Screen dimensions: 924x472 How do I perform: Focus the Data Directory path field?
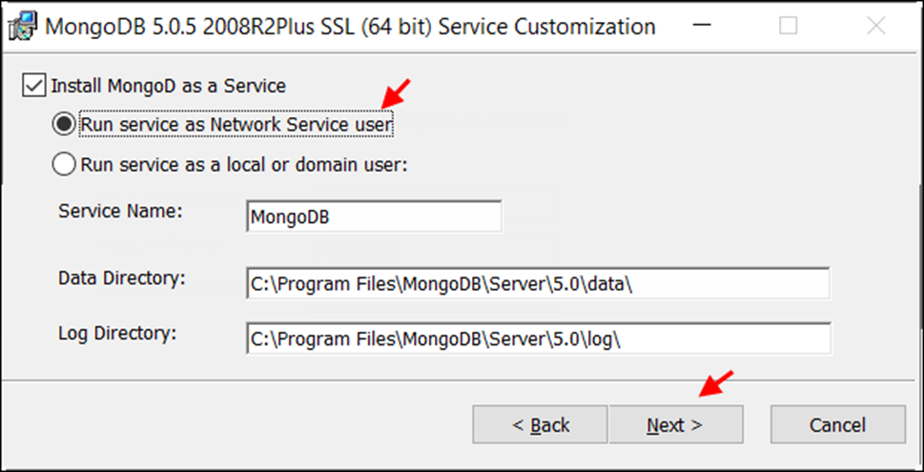pos(538,284)
